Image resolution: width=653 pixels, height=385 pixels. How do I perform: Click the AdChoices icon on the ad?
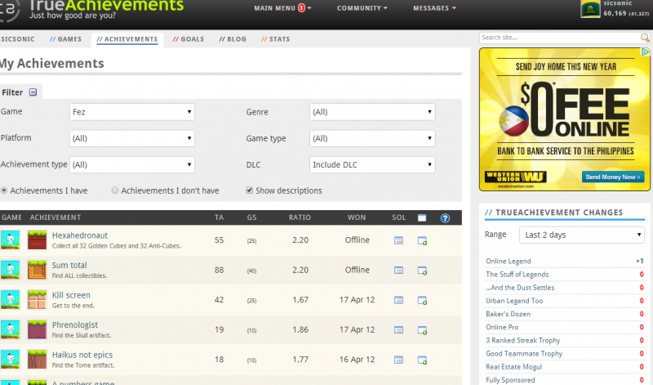point(645,51)
